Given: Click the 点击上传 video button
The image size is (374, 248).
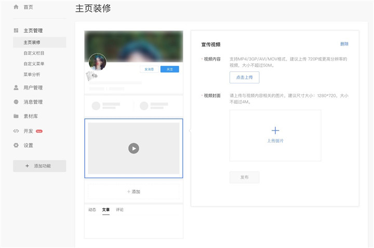Looking at the screenshot, I should coord(245,77).
